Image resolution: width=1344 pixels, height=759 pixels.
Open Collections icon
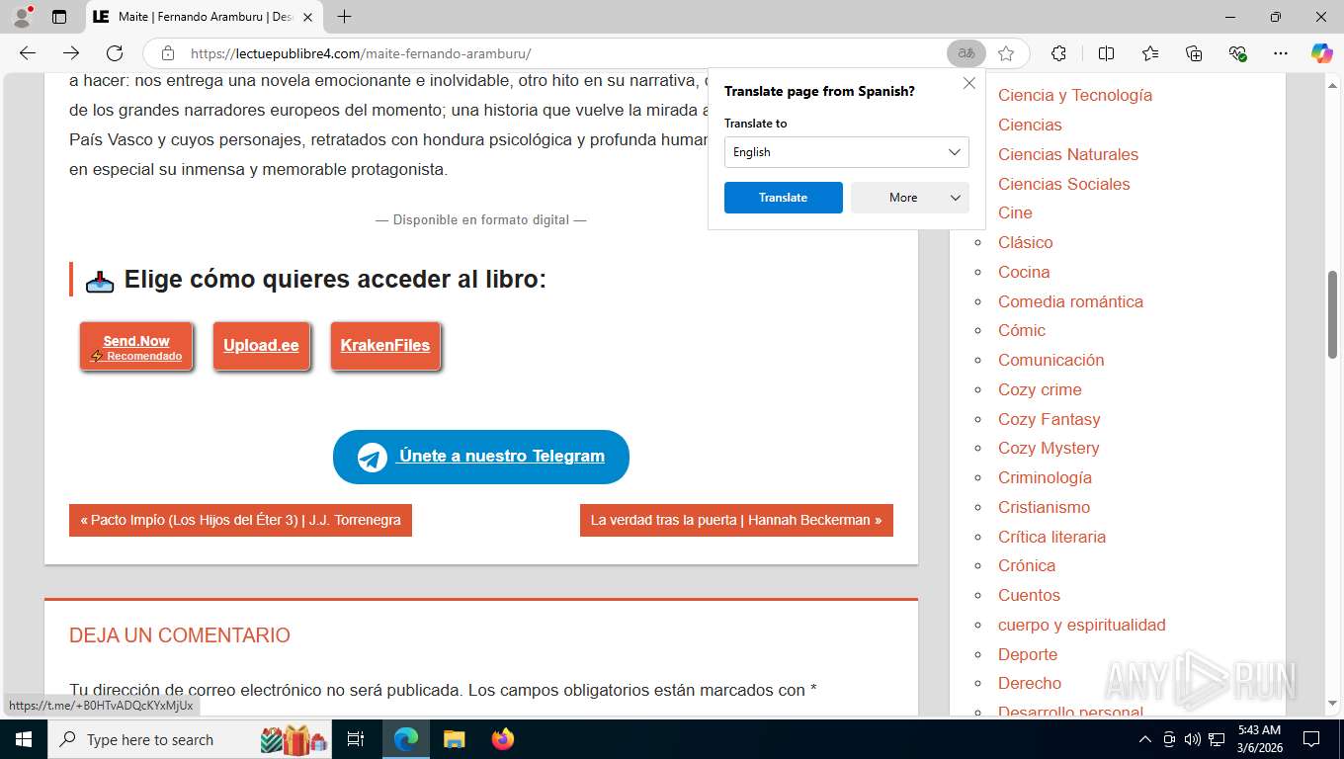point(1193,53)
